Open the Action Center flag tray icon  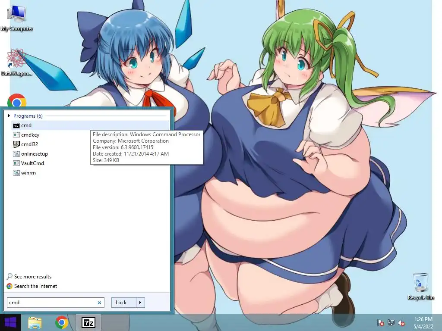pyautogui.click(x=381, y=323)
